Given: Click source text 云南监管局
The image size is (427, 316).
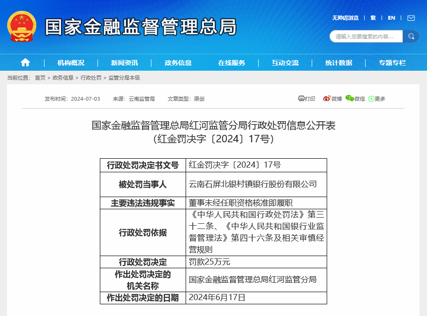Looking at the screenshot, I should point(142,99).
